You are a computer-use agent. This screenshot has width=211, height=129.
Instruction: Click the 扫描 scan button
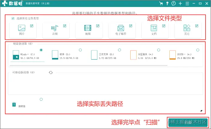click(188, 123)
